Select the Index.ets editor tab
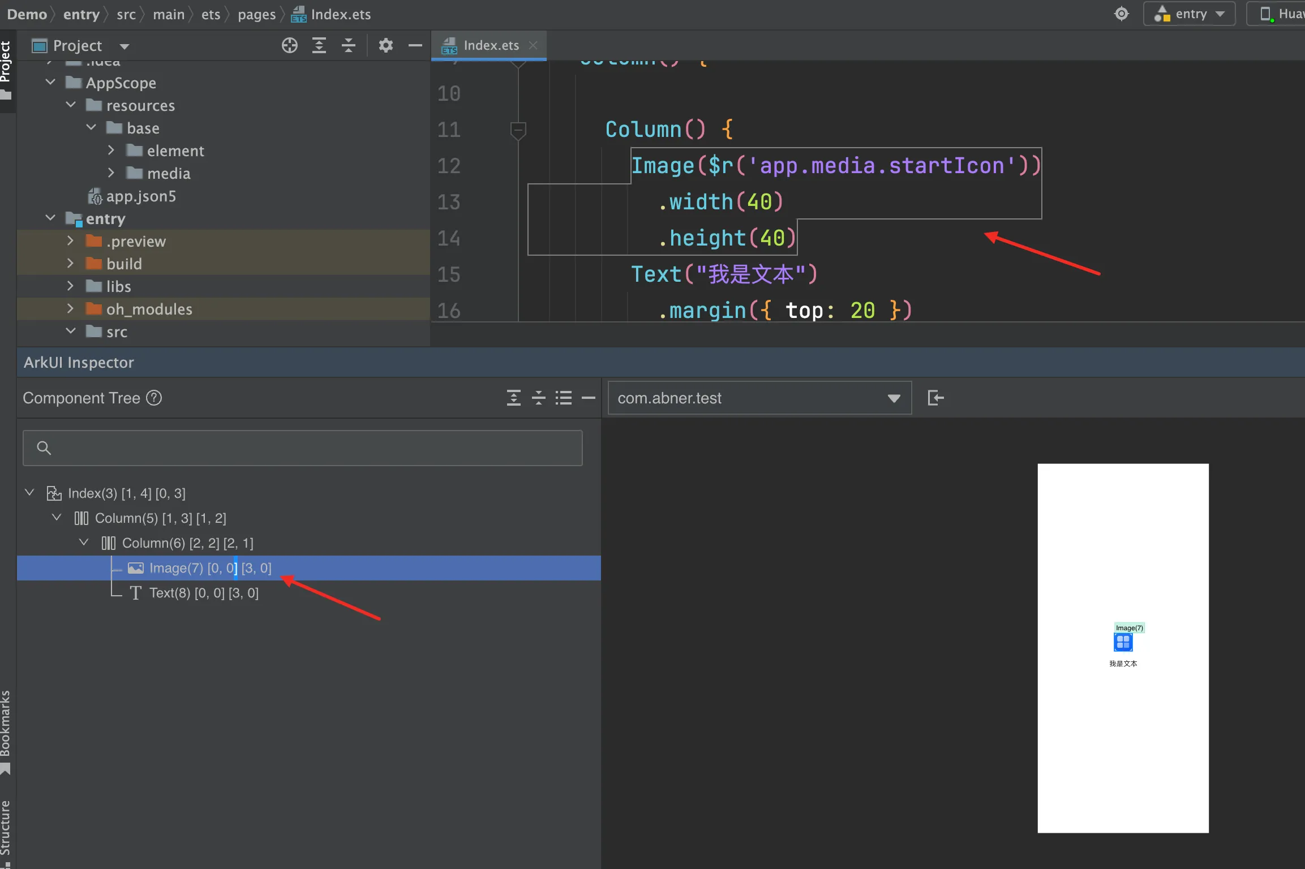The height and width of the screenshot is (869, 1305). tap(490, 45)
